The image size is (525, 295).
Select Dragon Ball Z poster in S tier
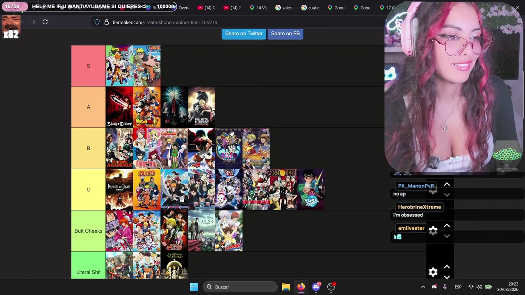coord(119,66)
